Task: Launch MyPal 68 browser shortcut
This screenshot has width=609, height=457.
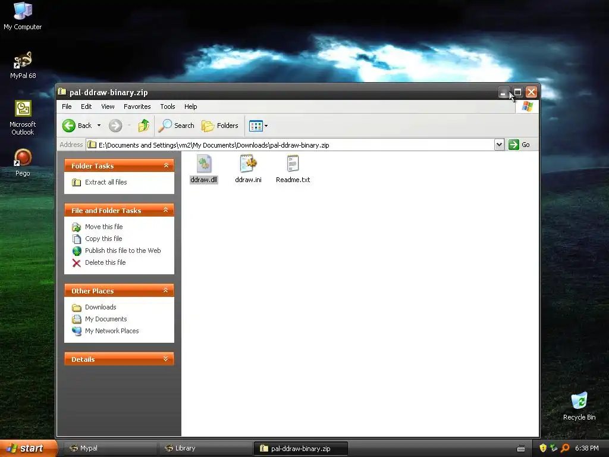Action: pos(23,65)
